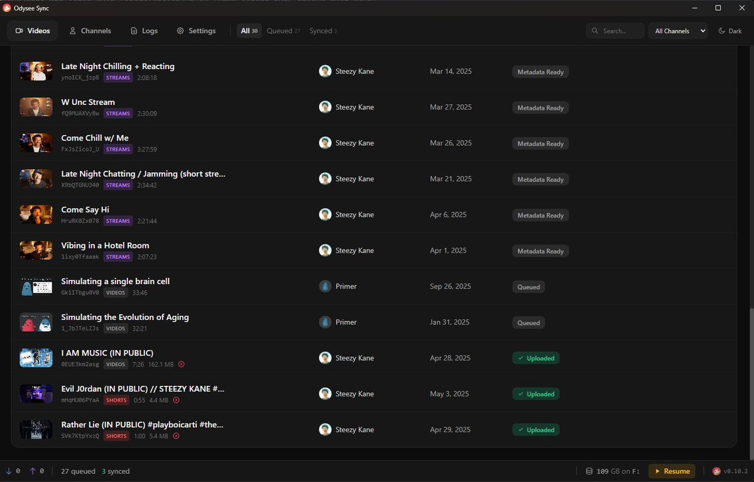This screenshot has width=754, height=482.
Task: Switch to the Channels tab
Action: coord(90,31)
